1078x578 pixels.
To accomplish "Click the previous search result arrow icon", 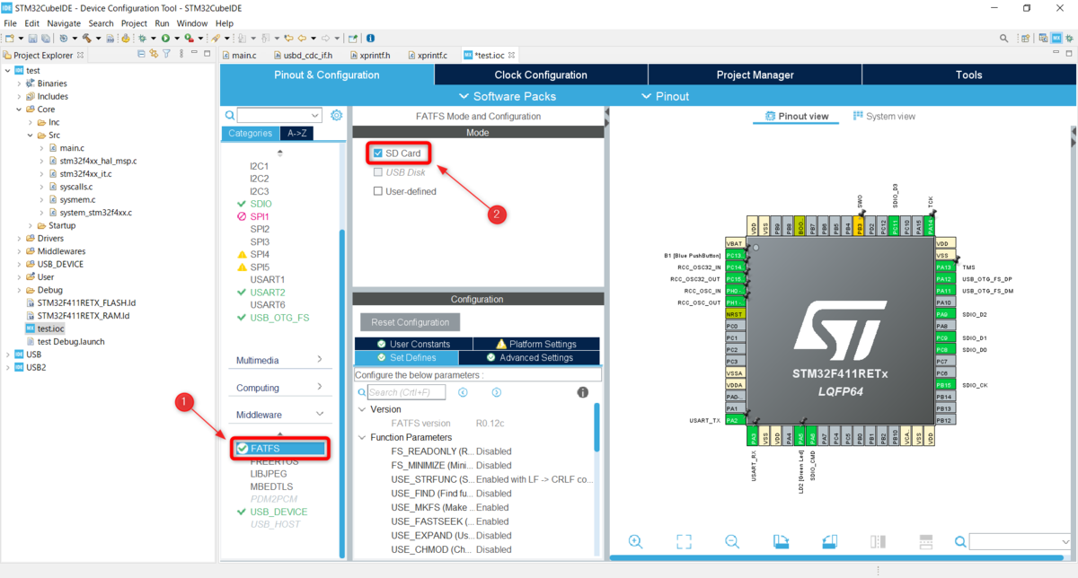I will [x=463, y=392].
